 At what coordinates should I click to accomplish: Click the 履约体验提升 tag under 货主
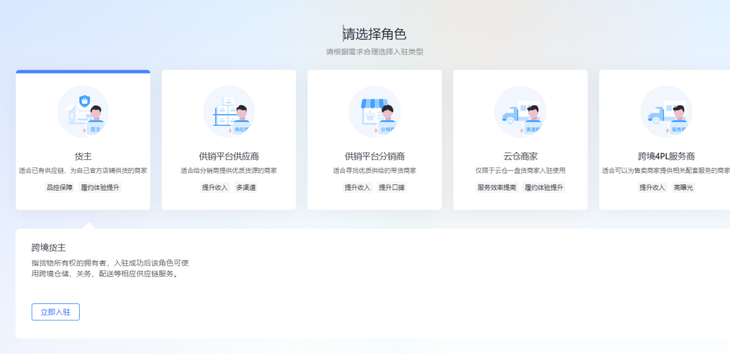coord(100,187)
